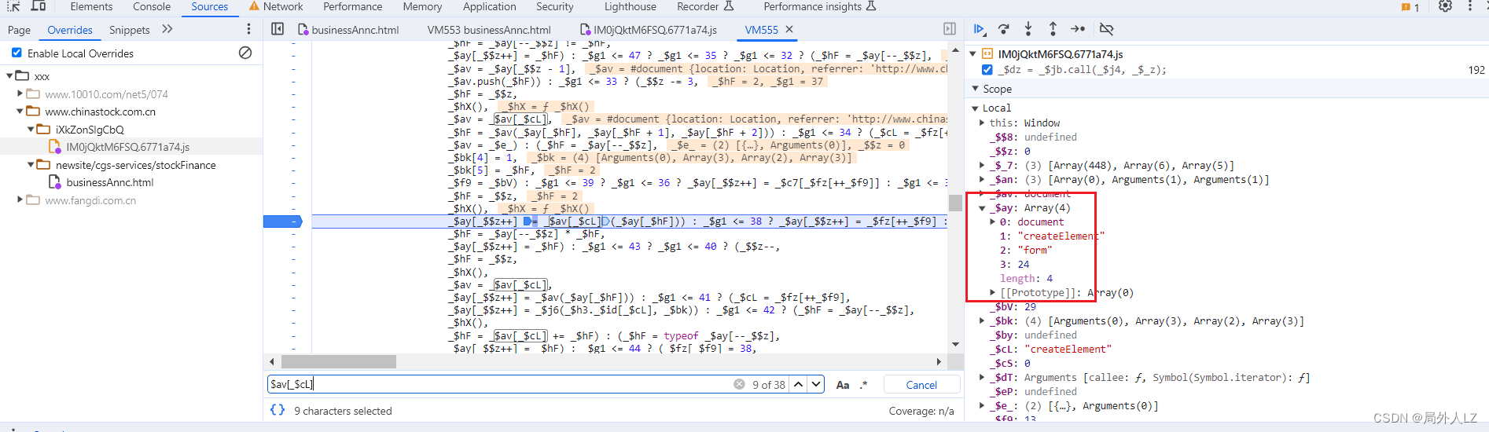The height and width of the screenshot is (432, 1489).
Task: Step out of current function
Action: [1053, 29]
